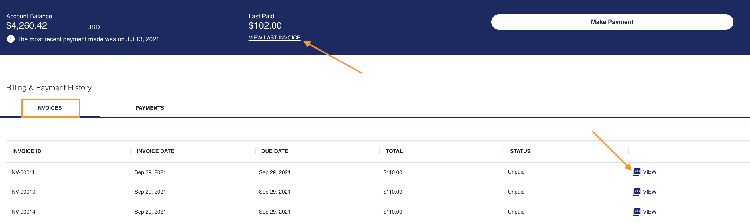Screen dimensions: 750x223
Task: Click the due date of INV-00011
Action: pyautogui.click(x=275, y=172)
